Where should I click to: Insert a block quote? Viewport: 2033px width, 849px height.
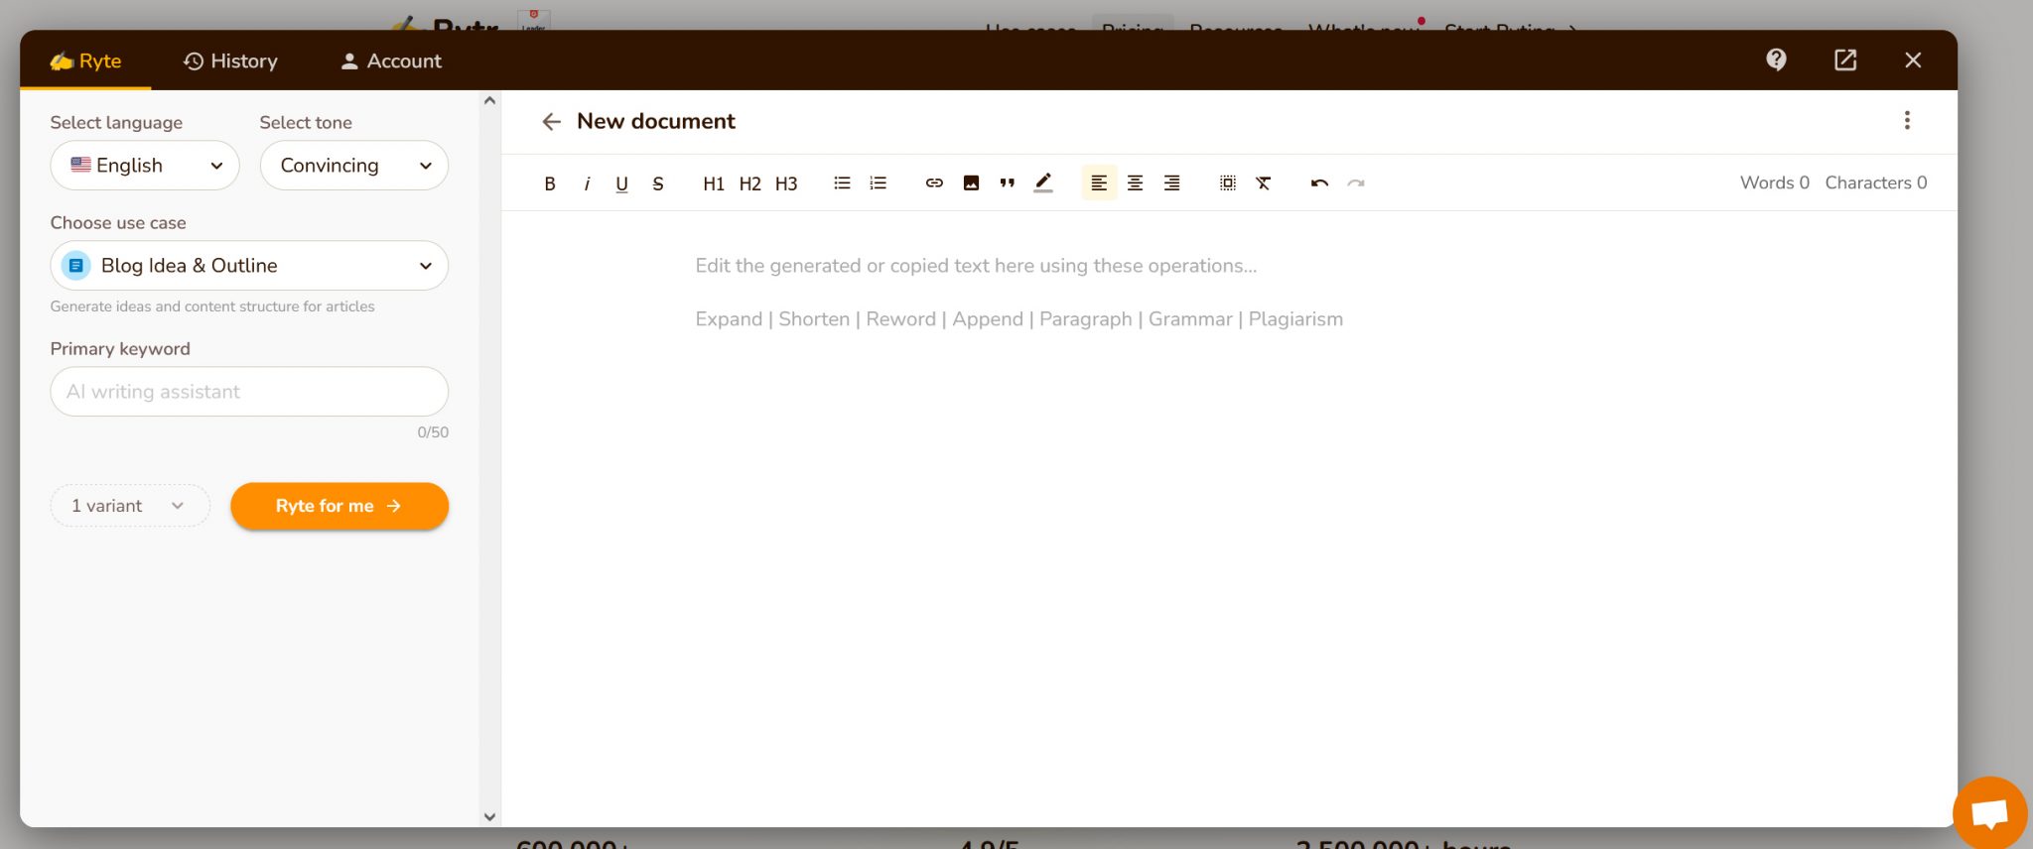[1007, 182]
